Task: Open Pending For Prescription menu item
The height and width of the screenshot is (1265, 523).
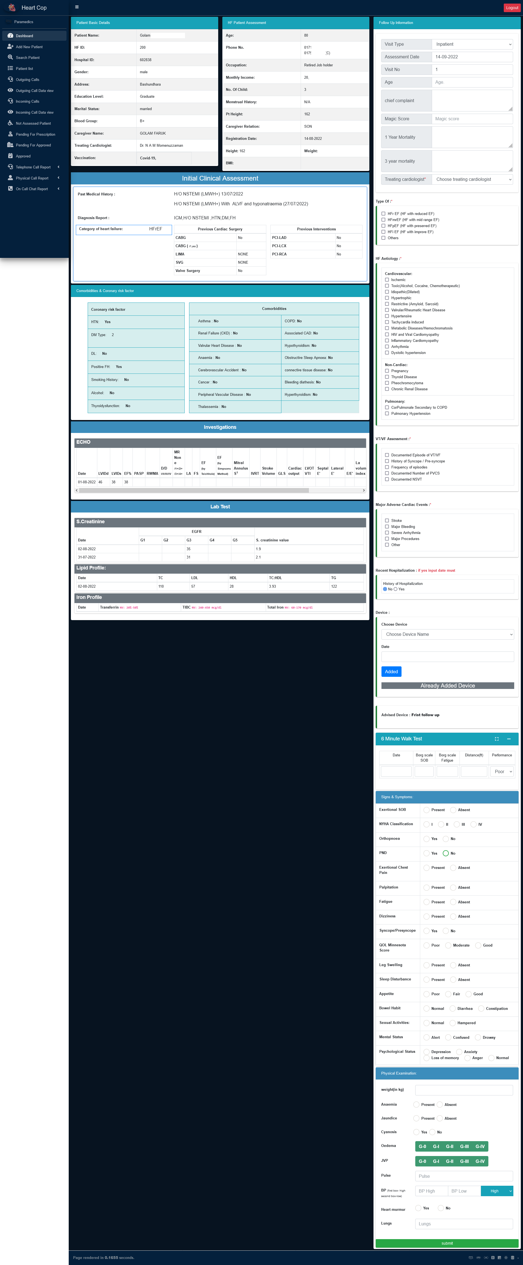Action: tap(35, 134)
